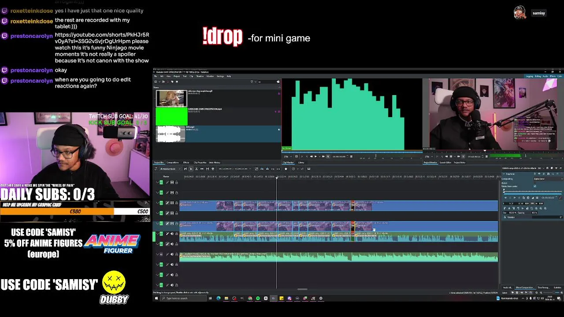This screenshot has width=564, height=317.
Task: Open the Project Monitor zoom level dropdown
Action: [429, 156]
